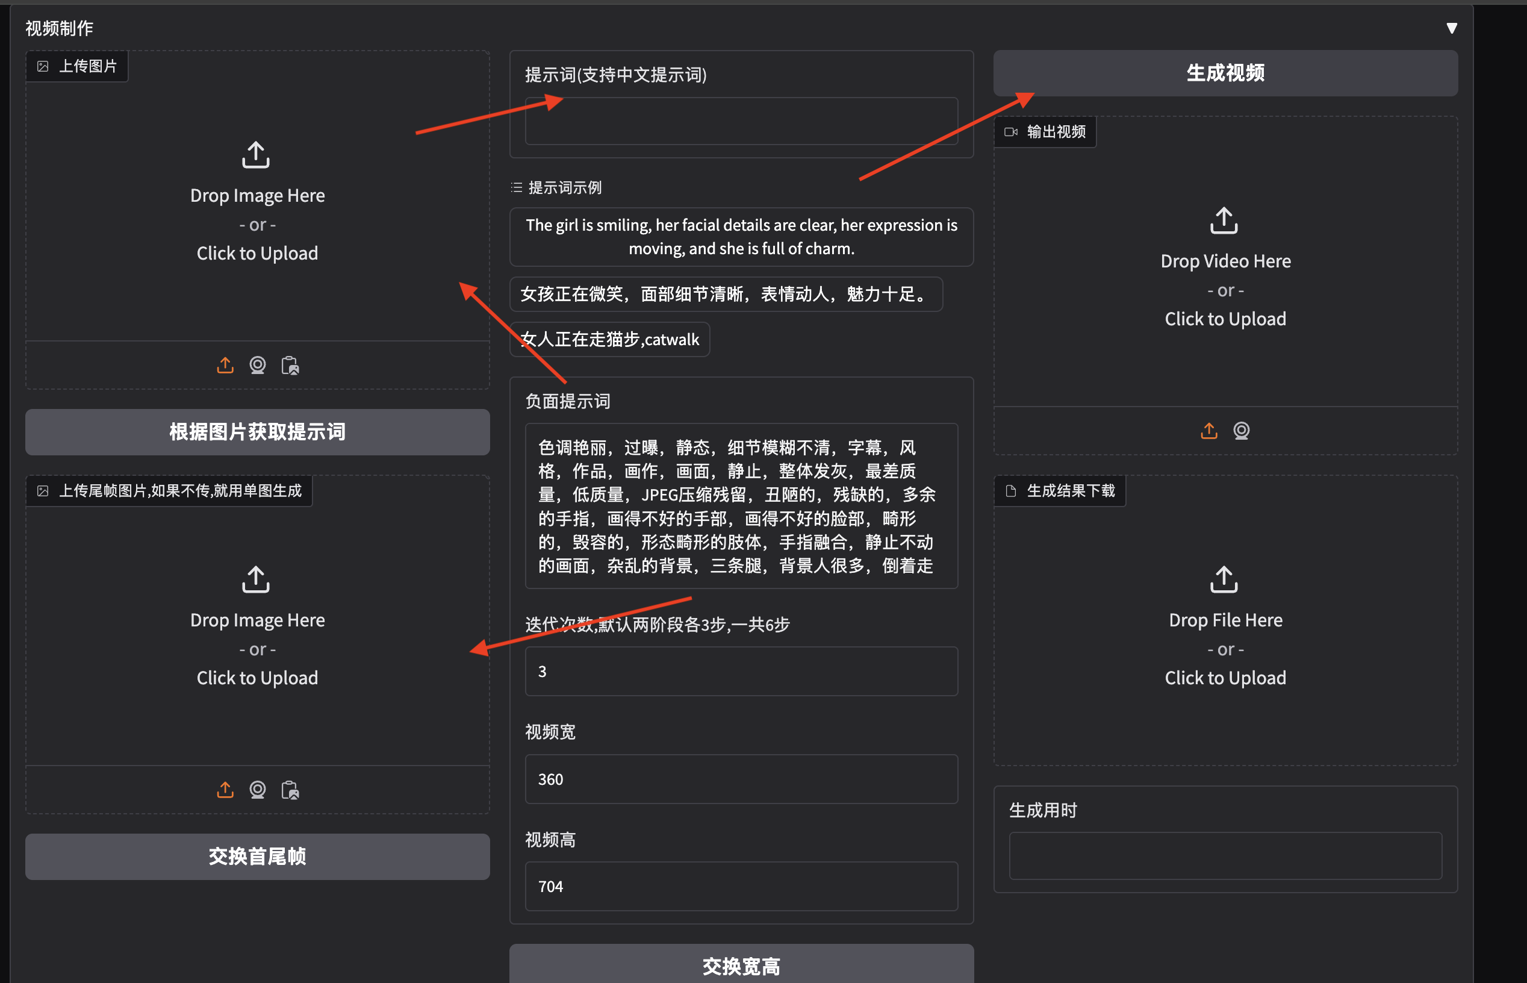
Task: Click the large upload arrow in 上传图片 area
Action: [x=256, y=154]
